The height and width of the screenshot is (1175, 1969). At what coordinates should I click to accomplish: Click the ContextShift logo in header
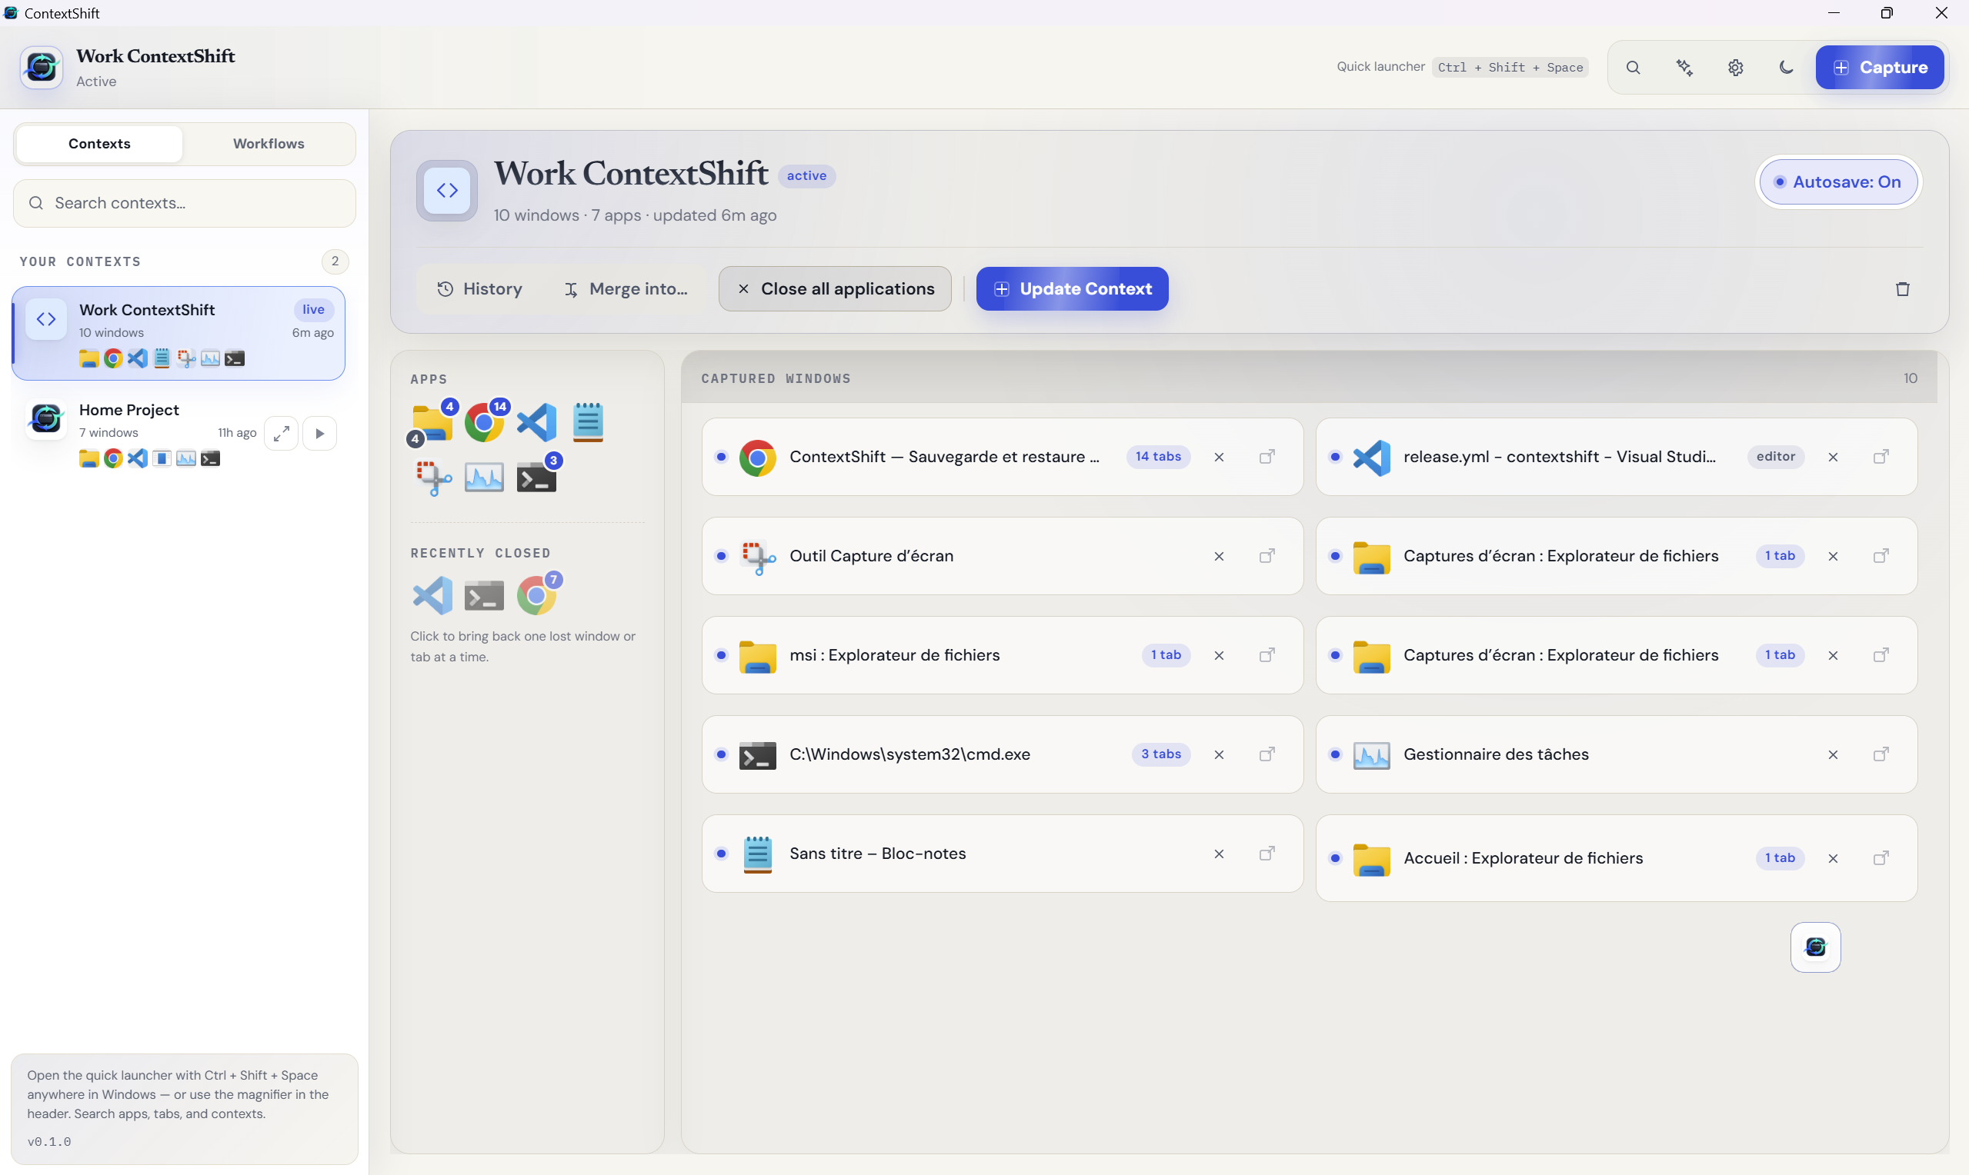pyautogui.click(x=42, y=68)
